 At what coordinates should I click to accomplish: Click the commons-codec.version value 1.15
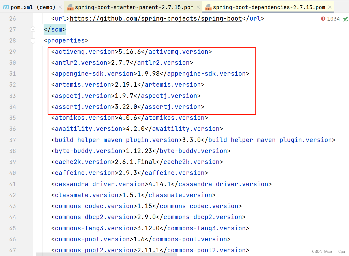145,206
